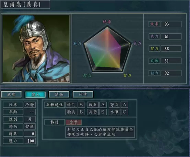Switch to the 狀態 tab
Image resolution: width=190 pixels, height=157 pixels.
11,94
